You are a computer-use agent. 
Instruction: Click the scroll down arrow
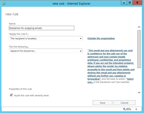(139, 92)
